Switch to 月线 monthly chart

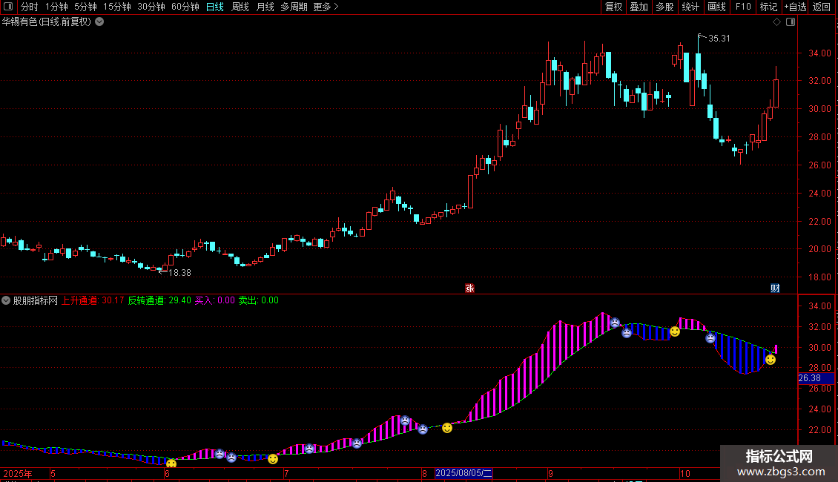click(x=265, y=7)
